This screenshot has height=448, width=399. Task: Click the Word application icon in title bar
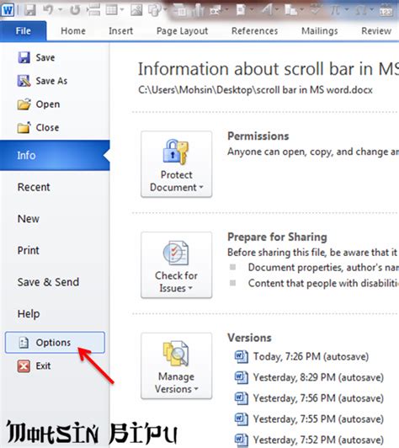8,11
